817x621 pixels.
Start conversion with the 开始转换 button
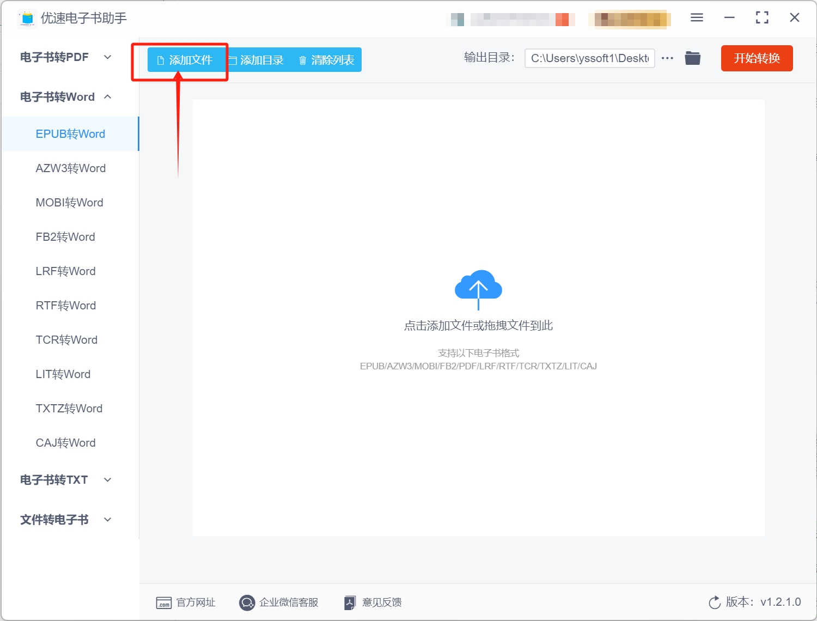click(x=757, y=58)
